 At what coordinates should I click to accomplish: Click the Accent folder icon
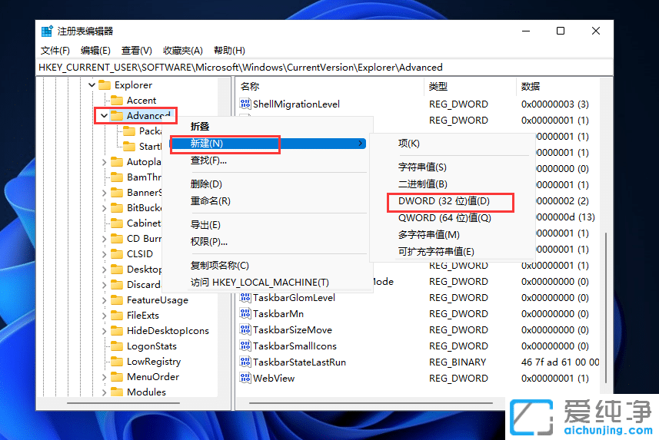coord(117,101)
